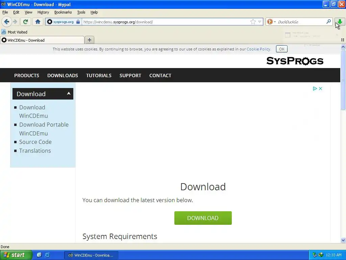Open the Download Portable WinCDEmu link
Viewport: 346px width, 260px height.
click(44, 129)
